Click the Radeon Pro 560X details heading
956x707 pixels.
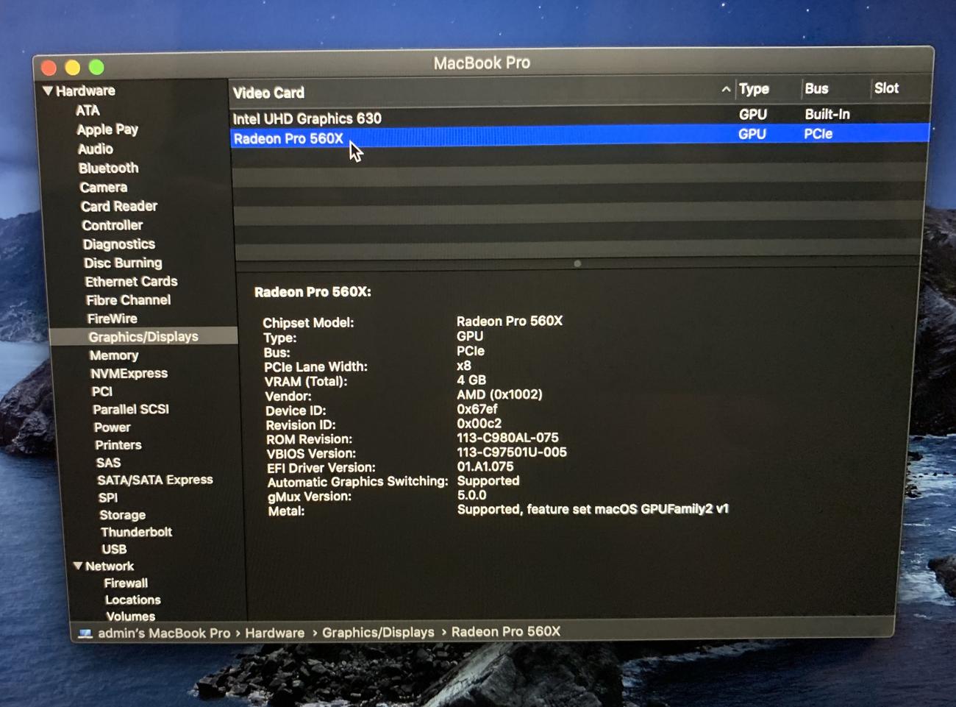click(313, 292)
